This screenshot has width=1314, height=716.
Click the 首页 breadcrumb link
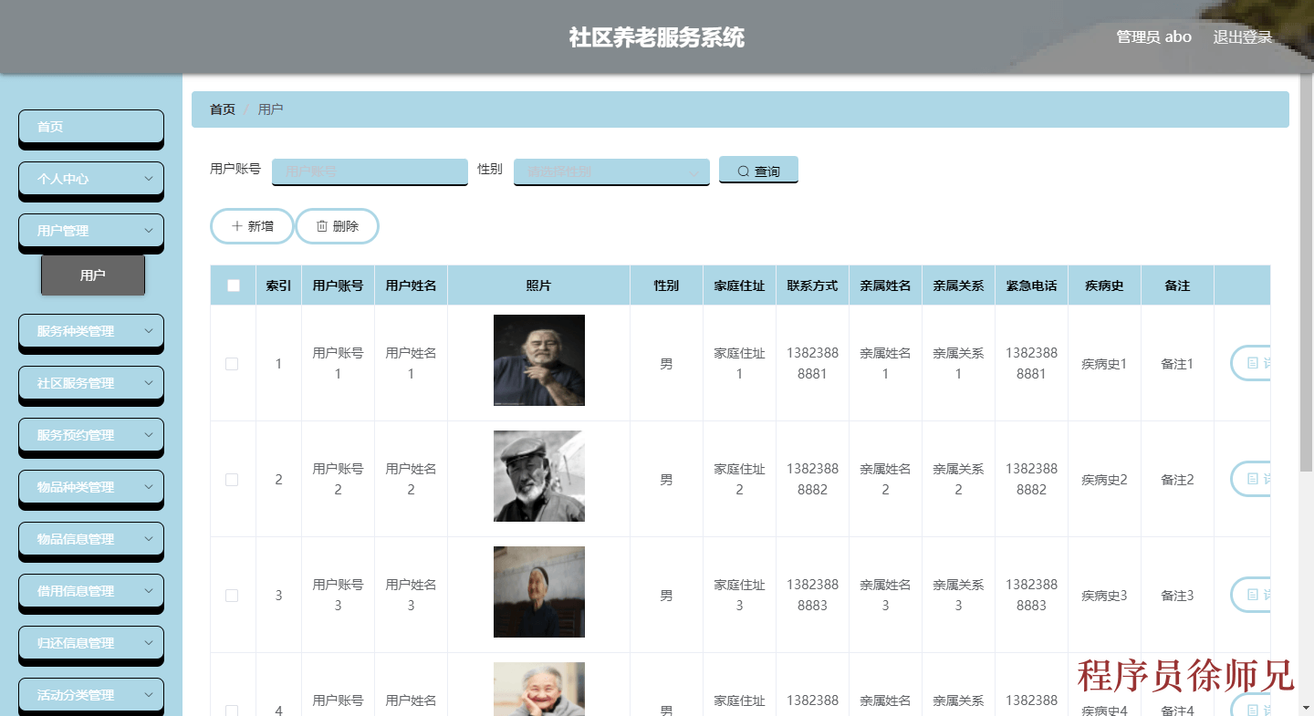[222, 109]
